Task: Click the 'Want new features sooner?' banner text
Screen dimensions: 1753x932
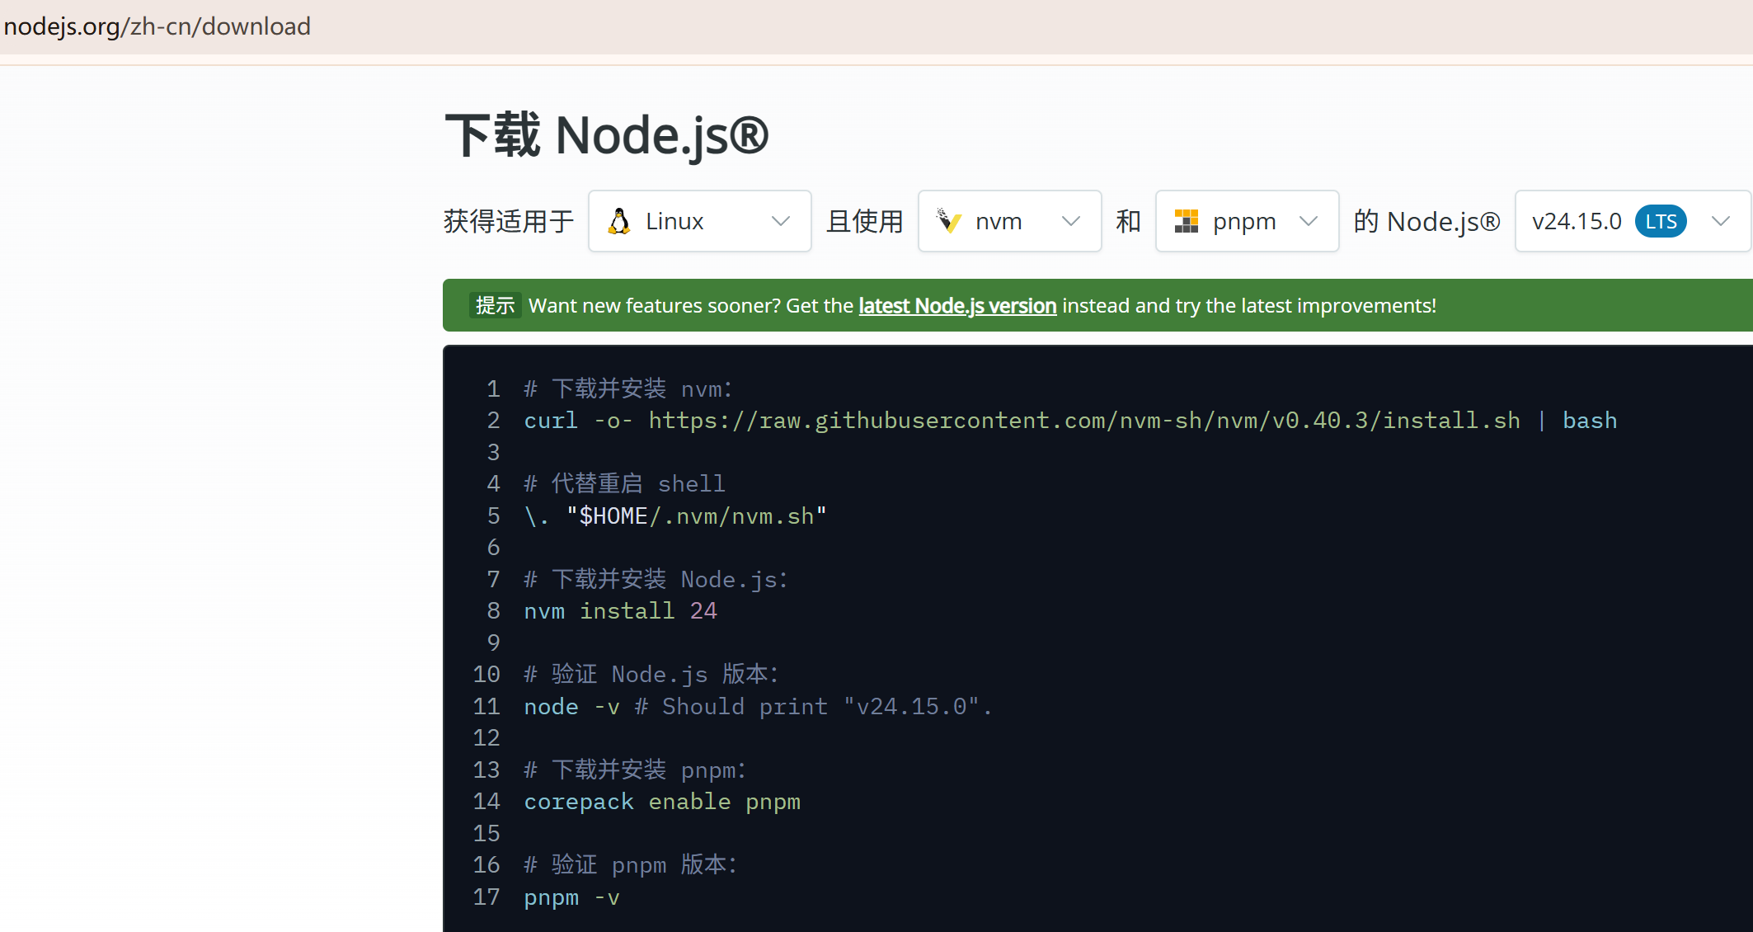Action: tap(655, 306)
